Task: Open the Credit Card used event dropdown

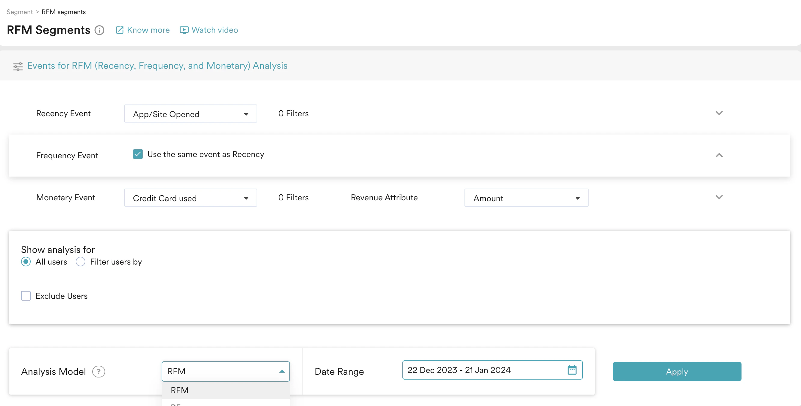Action: (190, 198)
